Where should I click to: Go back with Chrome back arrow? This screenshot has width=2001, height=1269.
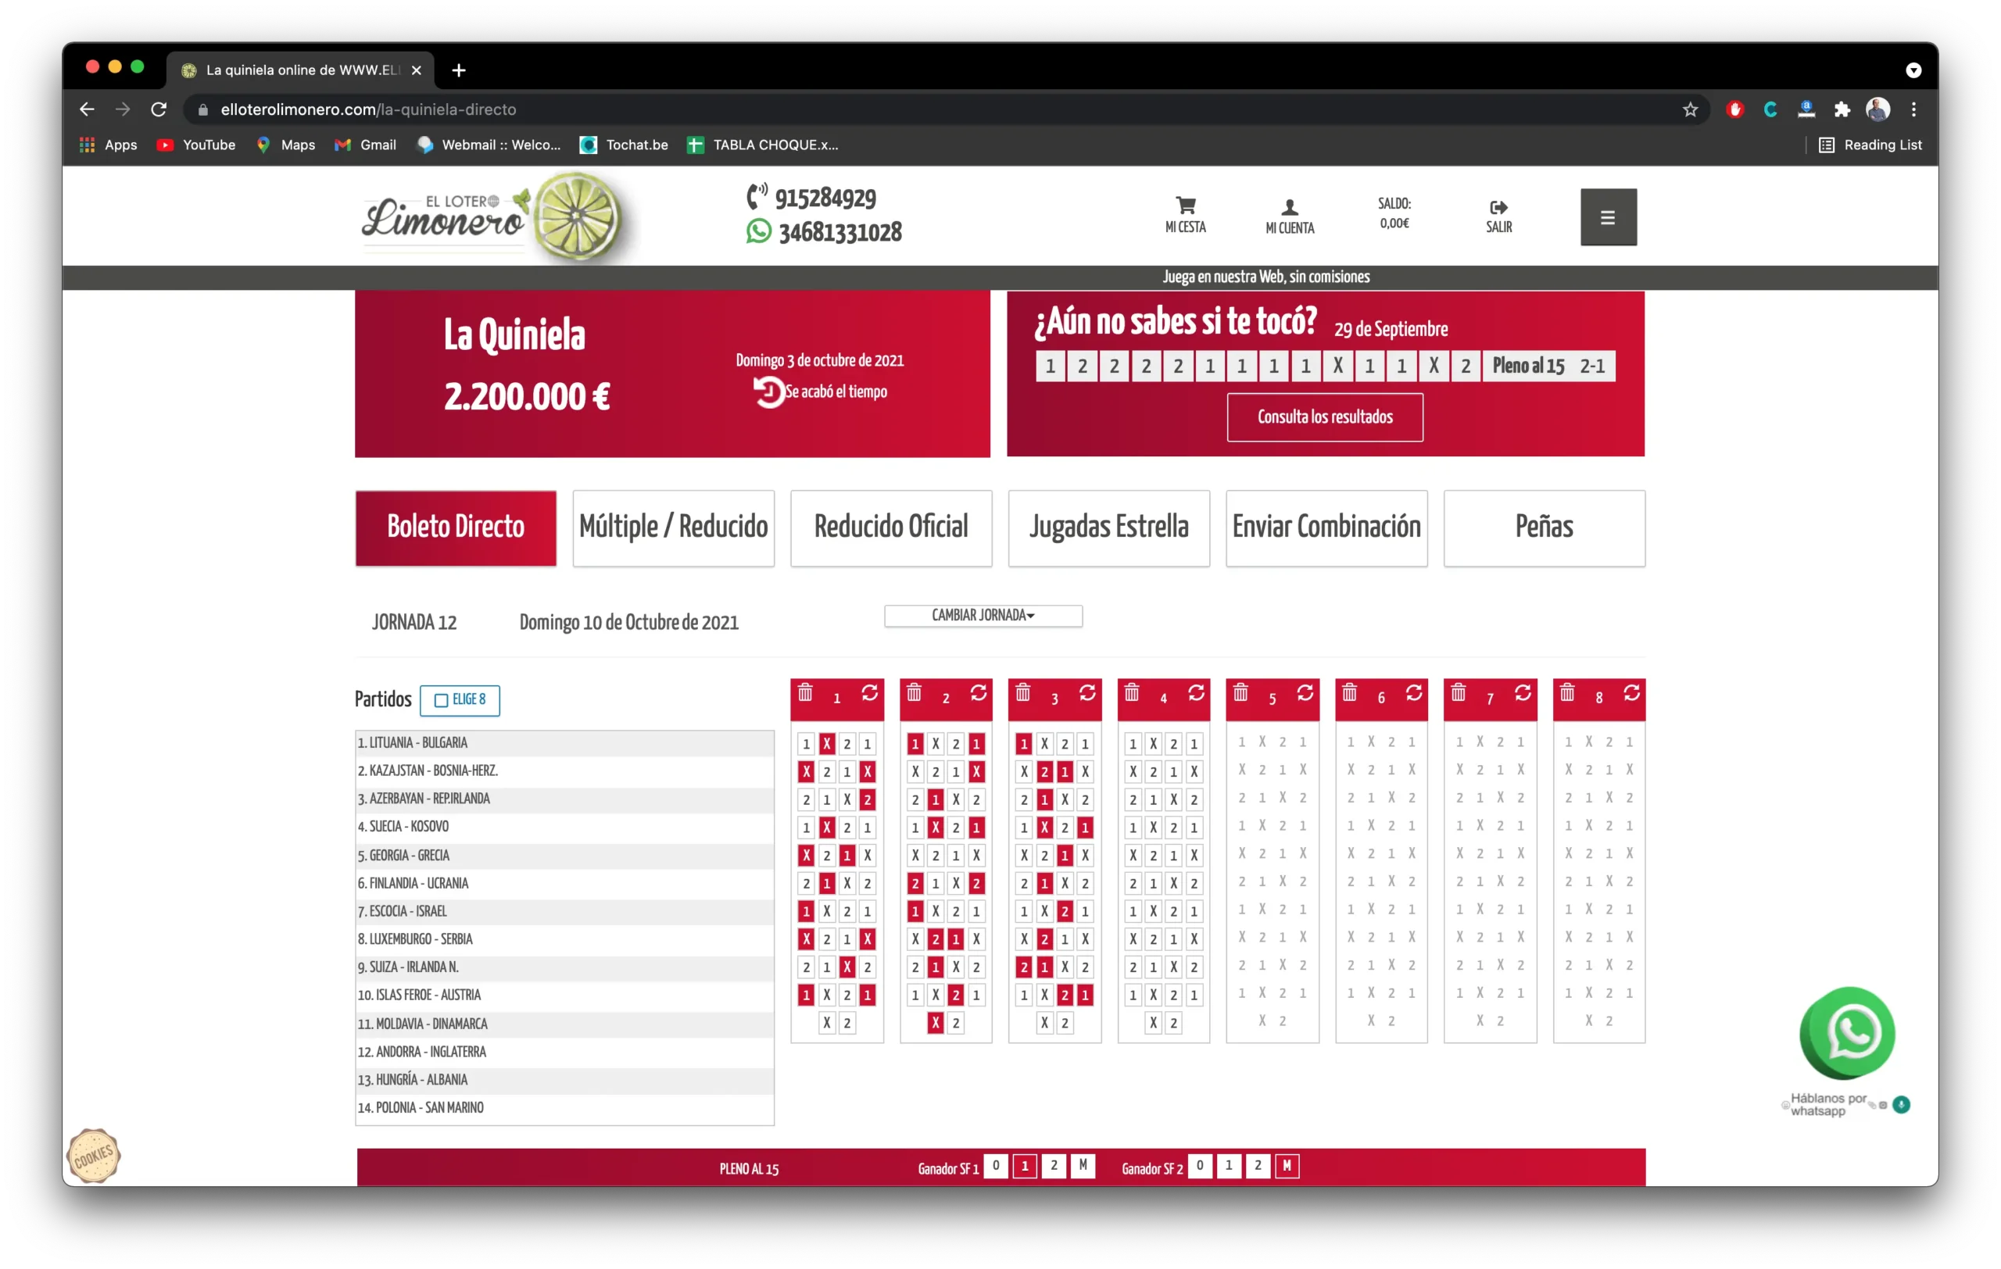pyautogui.click(x=87, y=109)
